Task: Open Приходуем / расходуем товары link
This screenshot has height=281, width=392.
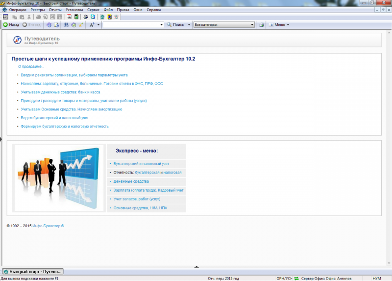Action: (x=84, y=101)
